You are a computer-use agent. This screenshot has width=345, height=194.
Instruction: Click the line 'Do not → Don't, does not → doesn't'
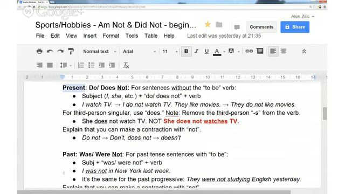coord(131,138)
